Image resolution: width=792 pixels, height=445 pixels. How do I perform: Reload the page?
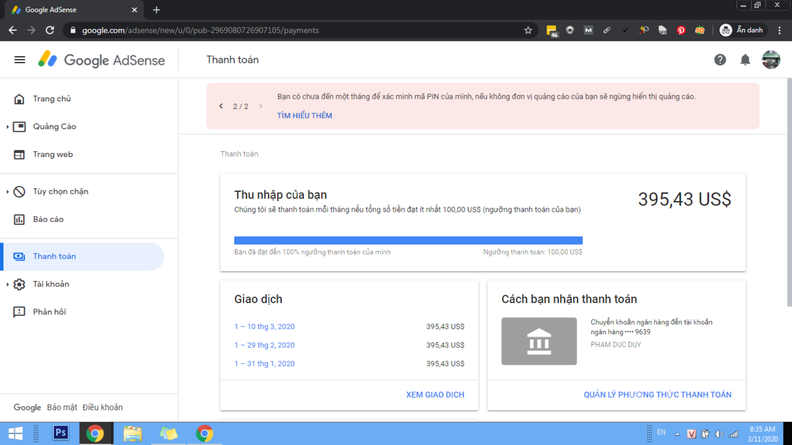click(49, 30)
